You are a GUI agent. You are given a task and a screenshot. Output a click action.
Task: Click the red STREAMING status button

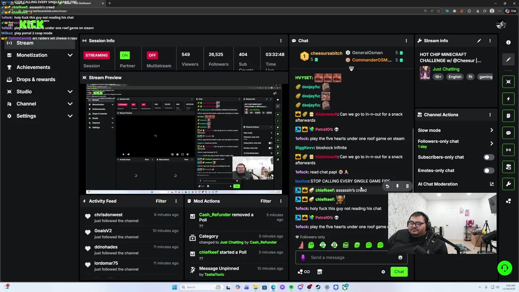click(97, 55)
